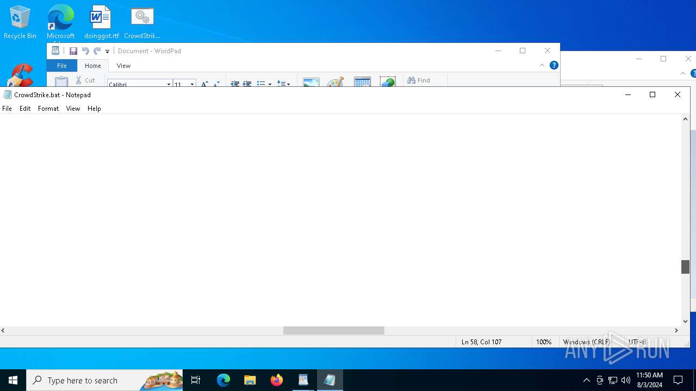Open the Notepad Format menu
The width and height of the screenshot is (696, 391).
click(48, 109)
